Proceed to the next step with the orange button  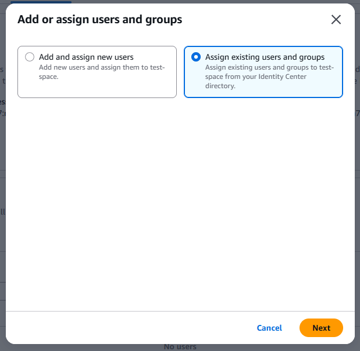(321, 328)
